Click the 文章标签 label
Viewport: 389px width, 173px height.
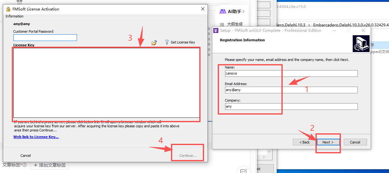click(11, 165)
